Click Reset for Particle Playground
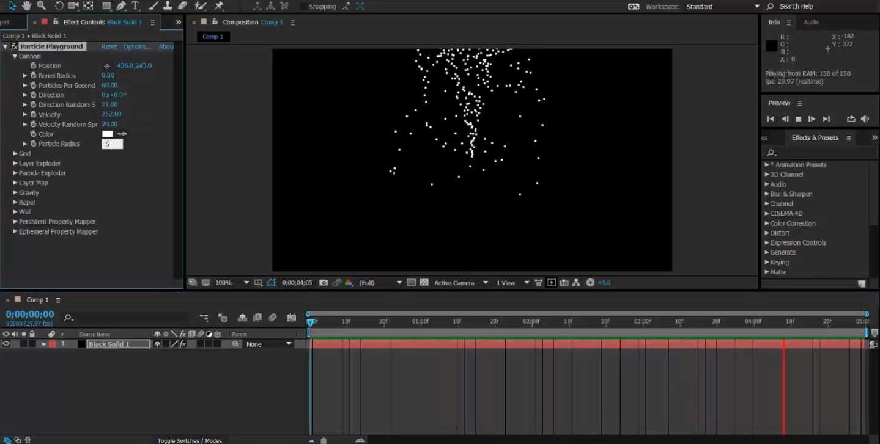Screen dimensions: 880x444 109,46
